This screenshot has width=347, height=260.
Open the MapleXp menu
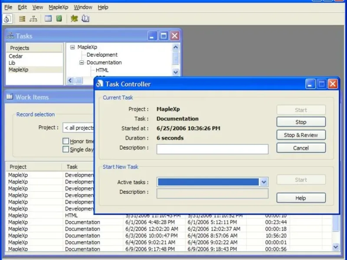pos(58,7)
